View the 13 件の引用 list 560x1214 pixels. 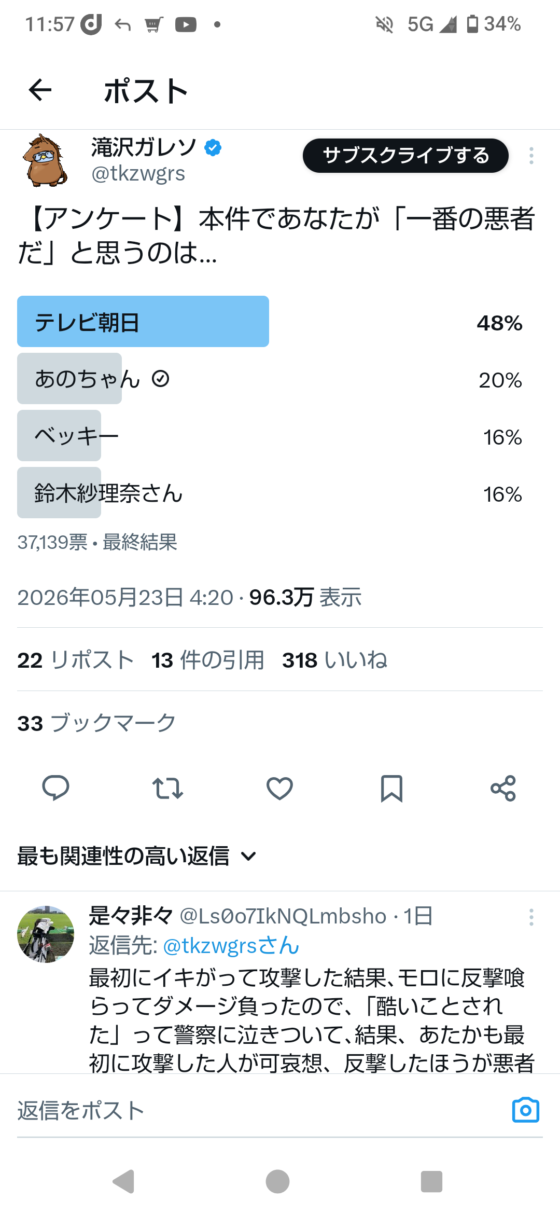(x=208, y=660)
